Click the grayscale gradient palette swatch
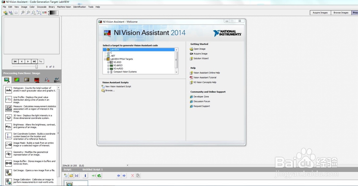This screenshot has width=358, height=186. pyautogui.click(x=54, y=13)
